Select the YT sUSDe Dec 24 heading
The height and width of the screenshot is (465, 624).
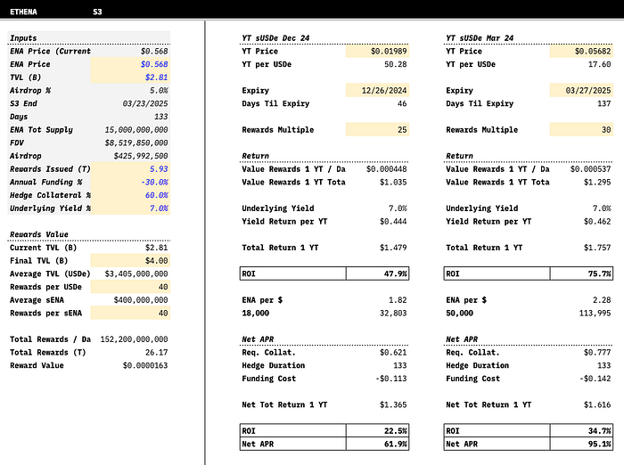tap(275, 38)
